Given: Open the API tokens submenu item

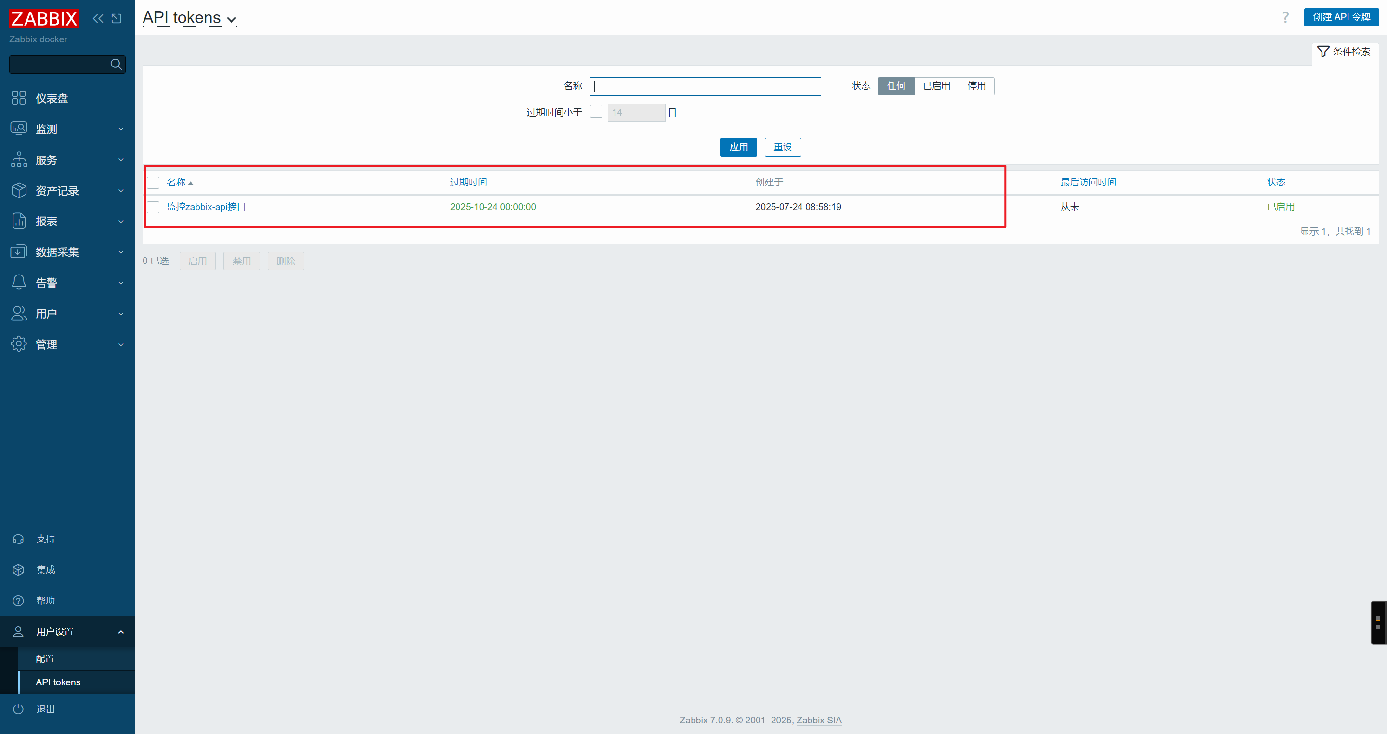Looking at the screenshot, I should (77, 682).
